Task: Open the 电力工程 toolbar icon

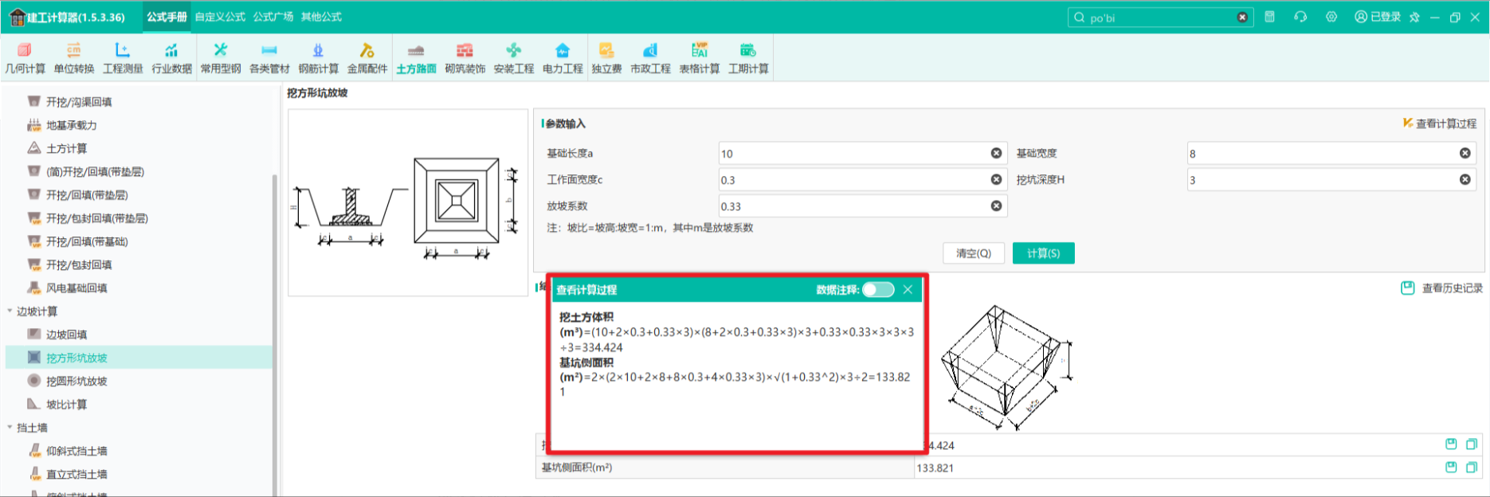Action: click(563, 59)
